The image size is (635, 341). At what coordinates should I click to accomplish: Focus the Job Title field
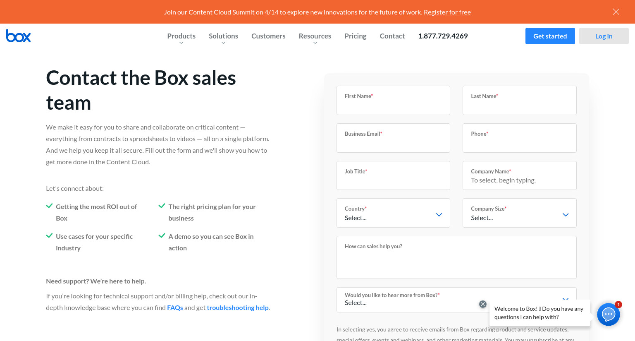tap(393, 175)
